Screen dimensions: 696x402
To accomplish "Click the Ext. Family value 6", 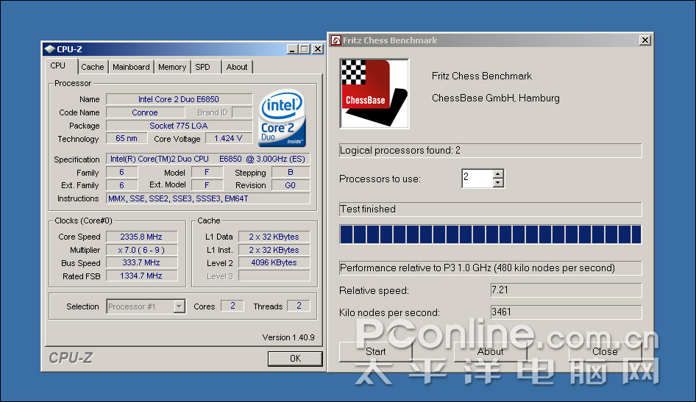I will 121,185.
